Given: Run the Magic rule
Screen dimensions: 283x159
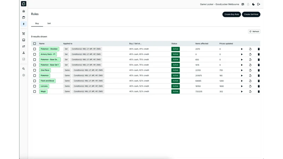Looking at the screenshot, I should pos(242,92).
